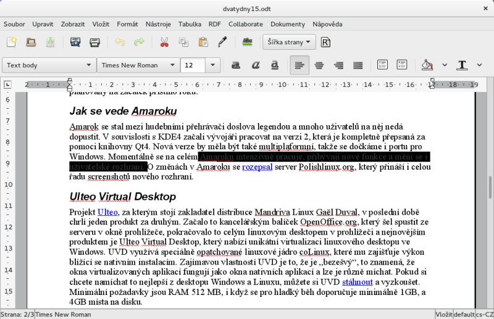
Task: Click the Cut scissors icon
Action: (164, 42)
